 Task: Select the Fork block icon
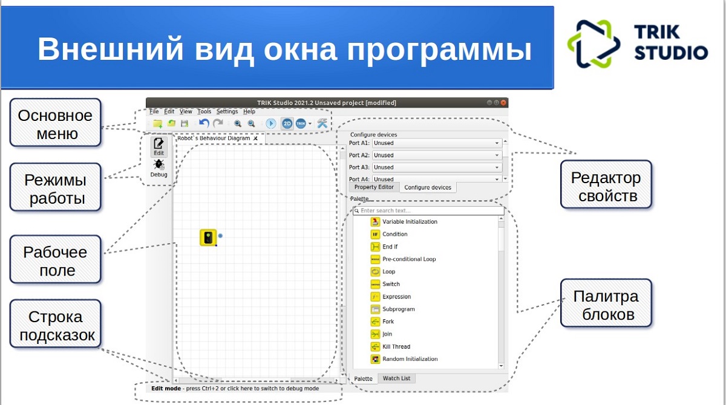(x=375, y=322)
